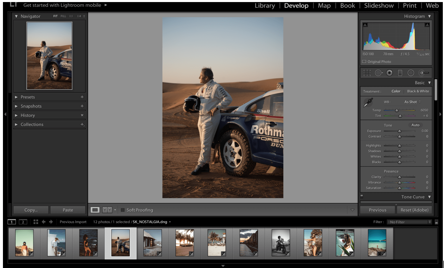Select the Graduated Filter tool

click(x=400, y=73)
